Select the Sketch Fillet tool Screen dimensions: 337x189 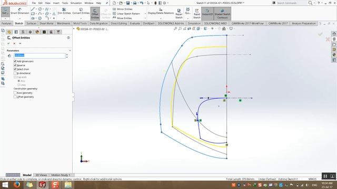point(47,18)
